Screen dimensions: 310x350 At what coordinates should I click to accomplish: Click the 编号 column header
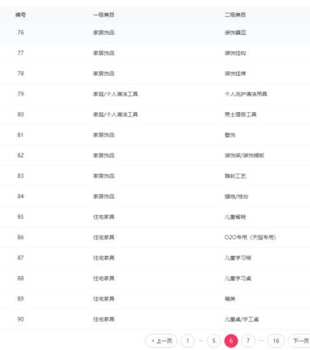point(20,15)
